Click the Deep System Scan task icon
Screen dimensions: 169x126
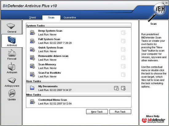(x=32, y=33)
